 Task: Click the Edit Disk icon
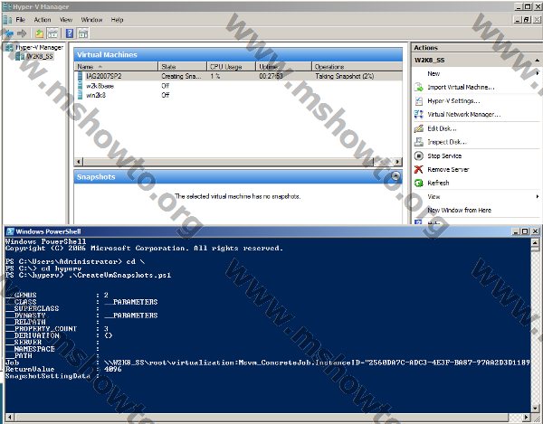tap(419, 128)
